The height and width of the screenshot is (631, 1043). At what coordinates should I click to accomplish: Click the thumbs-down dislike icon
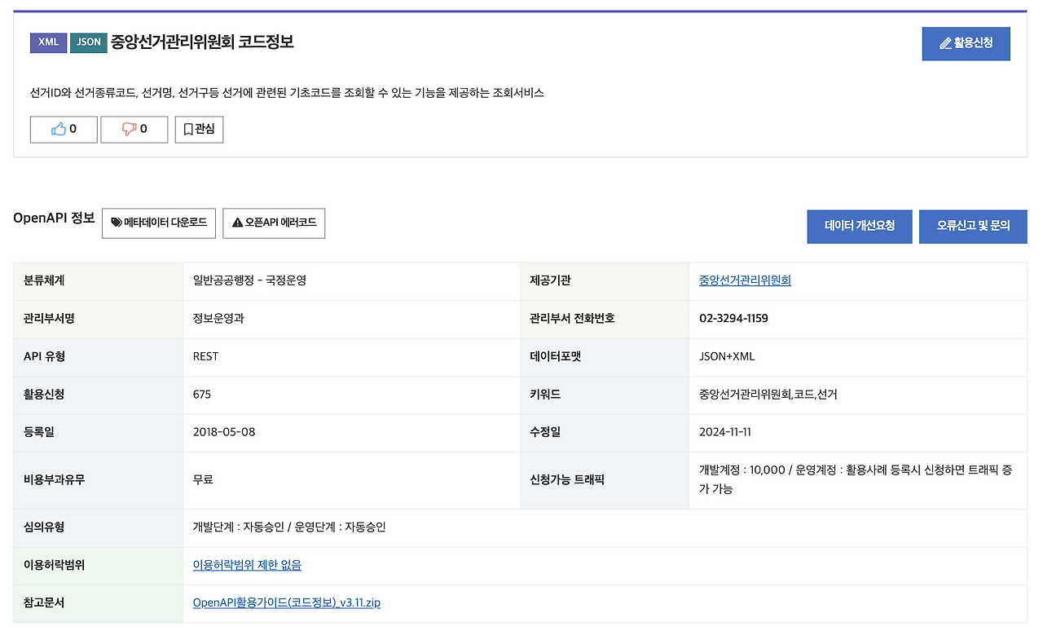pos(128,129)
